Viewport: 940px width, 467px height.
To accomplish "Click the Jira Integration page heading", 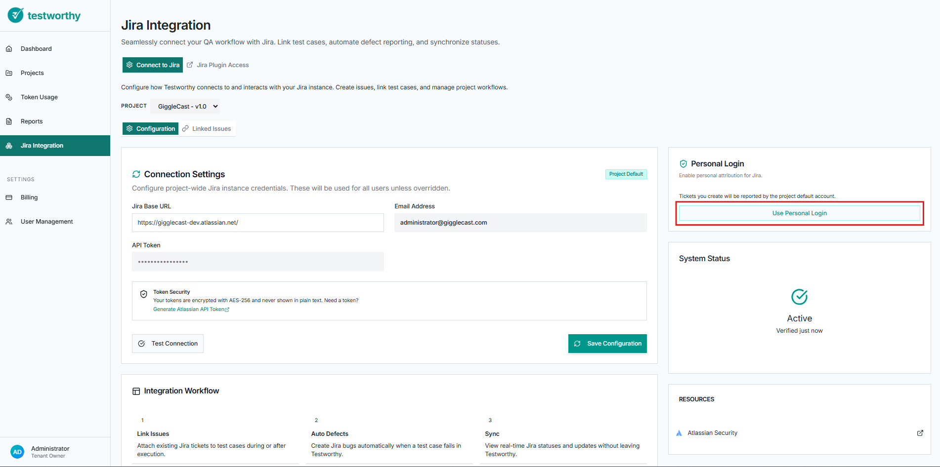I will pos(166,25).
